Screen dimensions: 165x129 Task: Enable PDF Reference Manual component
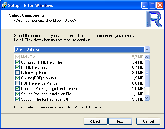17,83
